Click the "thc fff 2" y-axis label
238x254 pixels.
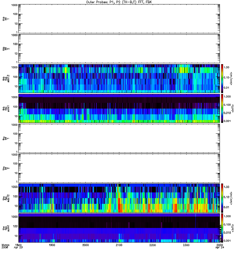pos(6,168)
